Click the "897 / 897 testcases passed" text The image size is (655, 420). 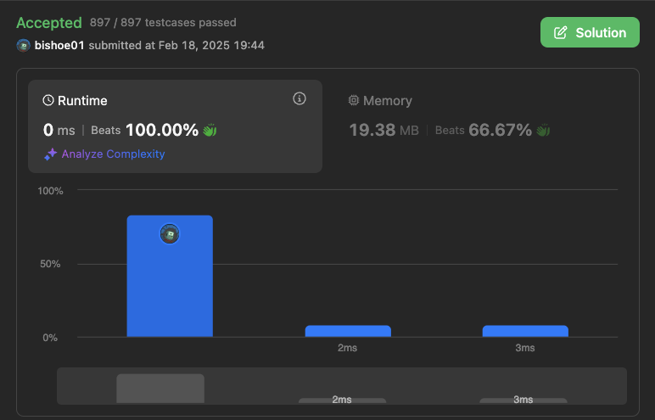[163, 23]
